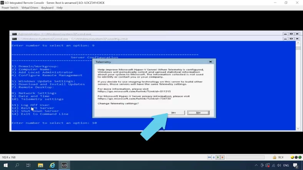Open the Keyboard menu
The height and width of the screenshot is (170, 303).
(x=47, y=8)
